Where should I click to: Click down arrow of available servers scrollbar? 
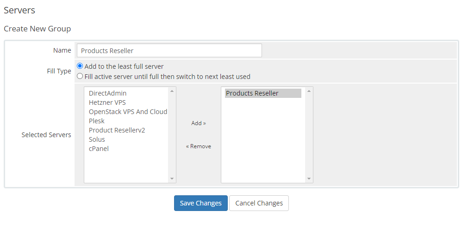(172, 179)
